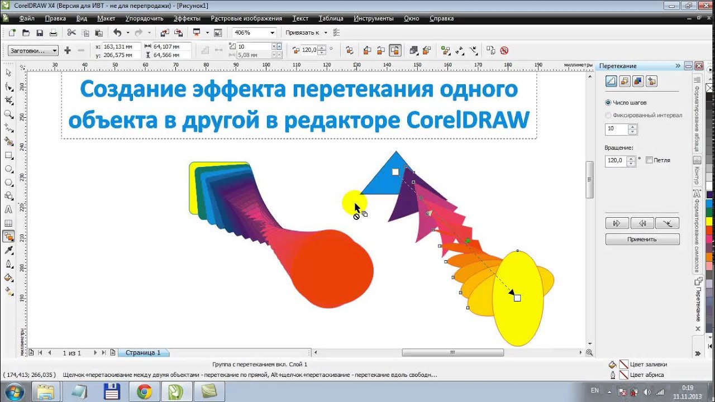Select the Shape edit tool
The width and height of the screenshot is (715, 402).
[8, 87]
